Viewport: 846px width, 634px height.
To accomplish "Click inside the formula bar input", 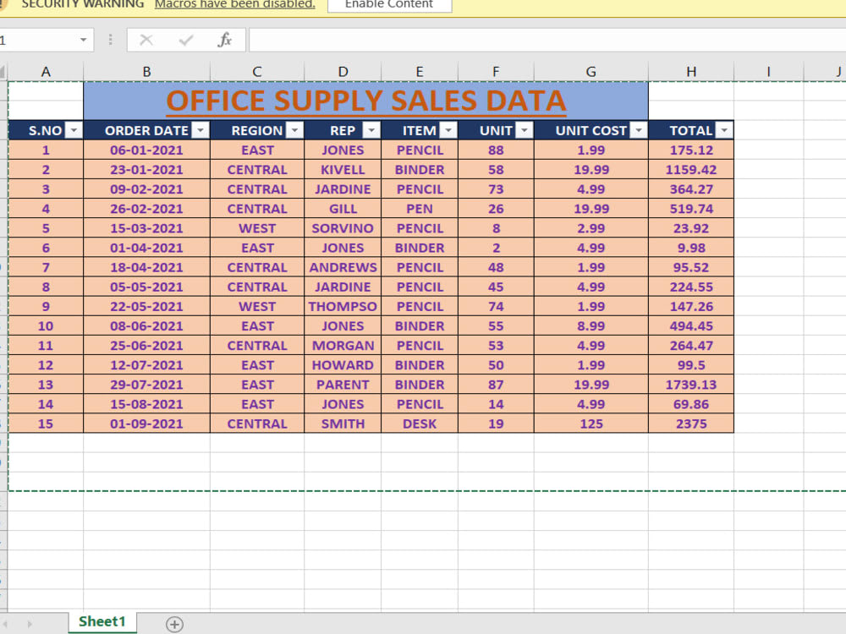I will [547, 40].
